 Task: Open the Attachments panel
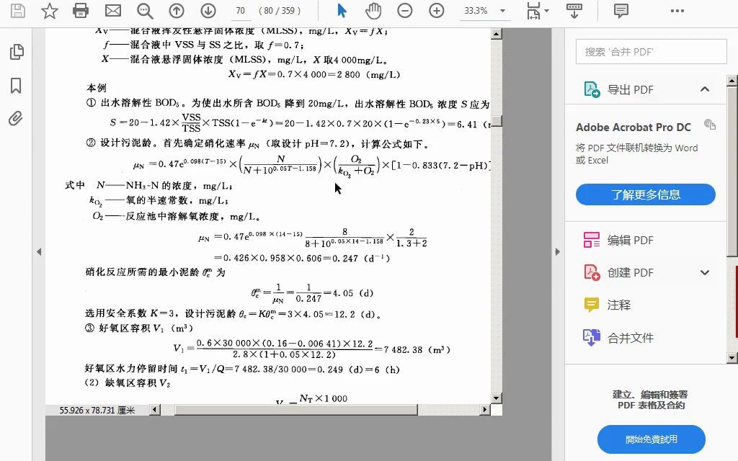coord(15,118)
